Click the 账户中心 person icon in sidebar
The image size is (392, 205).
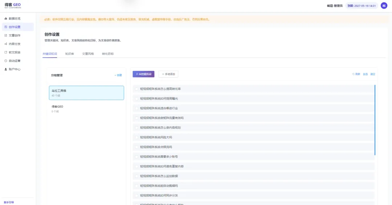click(x=6, y=69)
